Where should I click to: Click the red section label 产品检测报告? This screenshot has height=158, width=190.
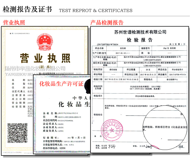pyautogui.click(x=107, y=22)
